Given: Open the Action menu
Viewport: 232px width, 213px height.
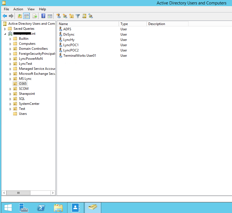Looking at the screenshot, I should pyautogui.click(x=18, y=9).
